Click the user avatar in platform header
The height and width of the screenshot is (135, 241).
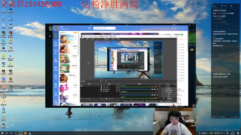point(56,28)
